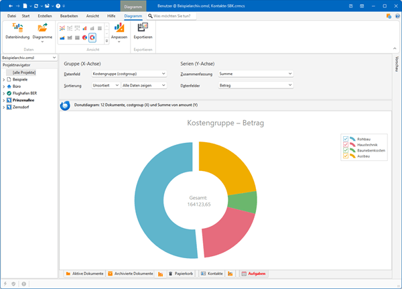The width and height of the screenshot is (402, 289).
Task: Click the refresh sync icon in title bar
Action: [x=36, y=6]
